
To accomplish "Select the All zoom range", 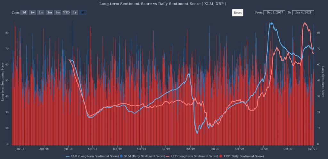I will pyautogui.click(x=83, y=13).
